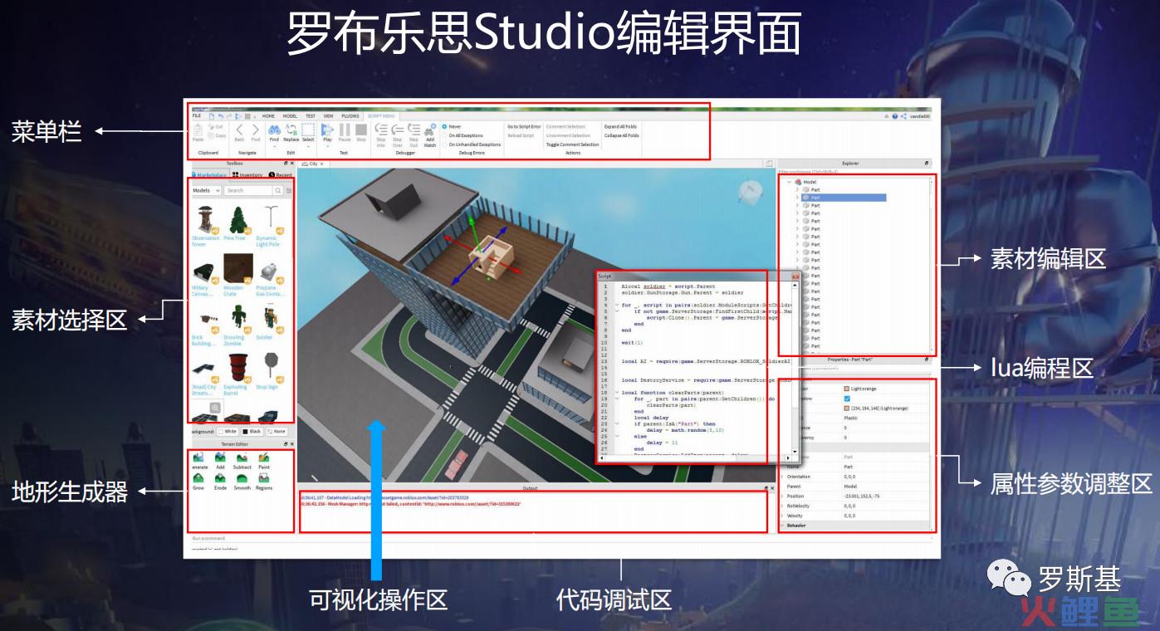Image resolution: width=1160 pixels, height=631 pixels.
Task: Expand the Velocity property row
Action: tap(782, 516)
